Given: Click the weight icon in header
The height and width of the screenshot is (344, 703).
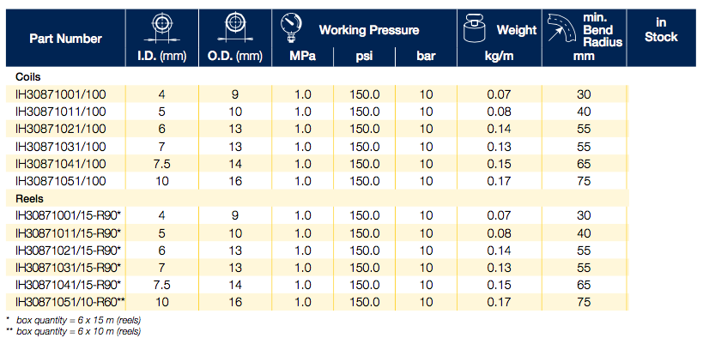Looking at the screenshot, I should pyautogui.click(x=475, y=30).
